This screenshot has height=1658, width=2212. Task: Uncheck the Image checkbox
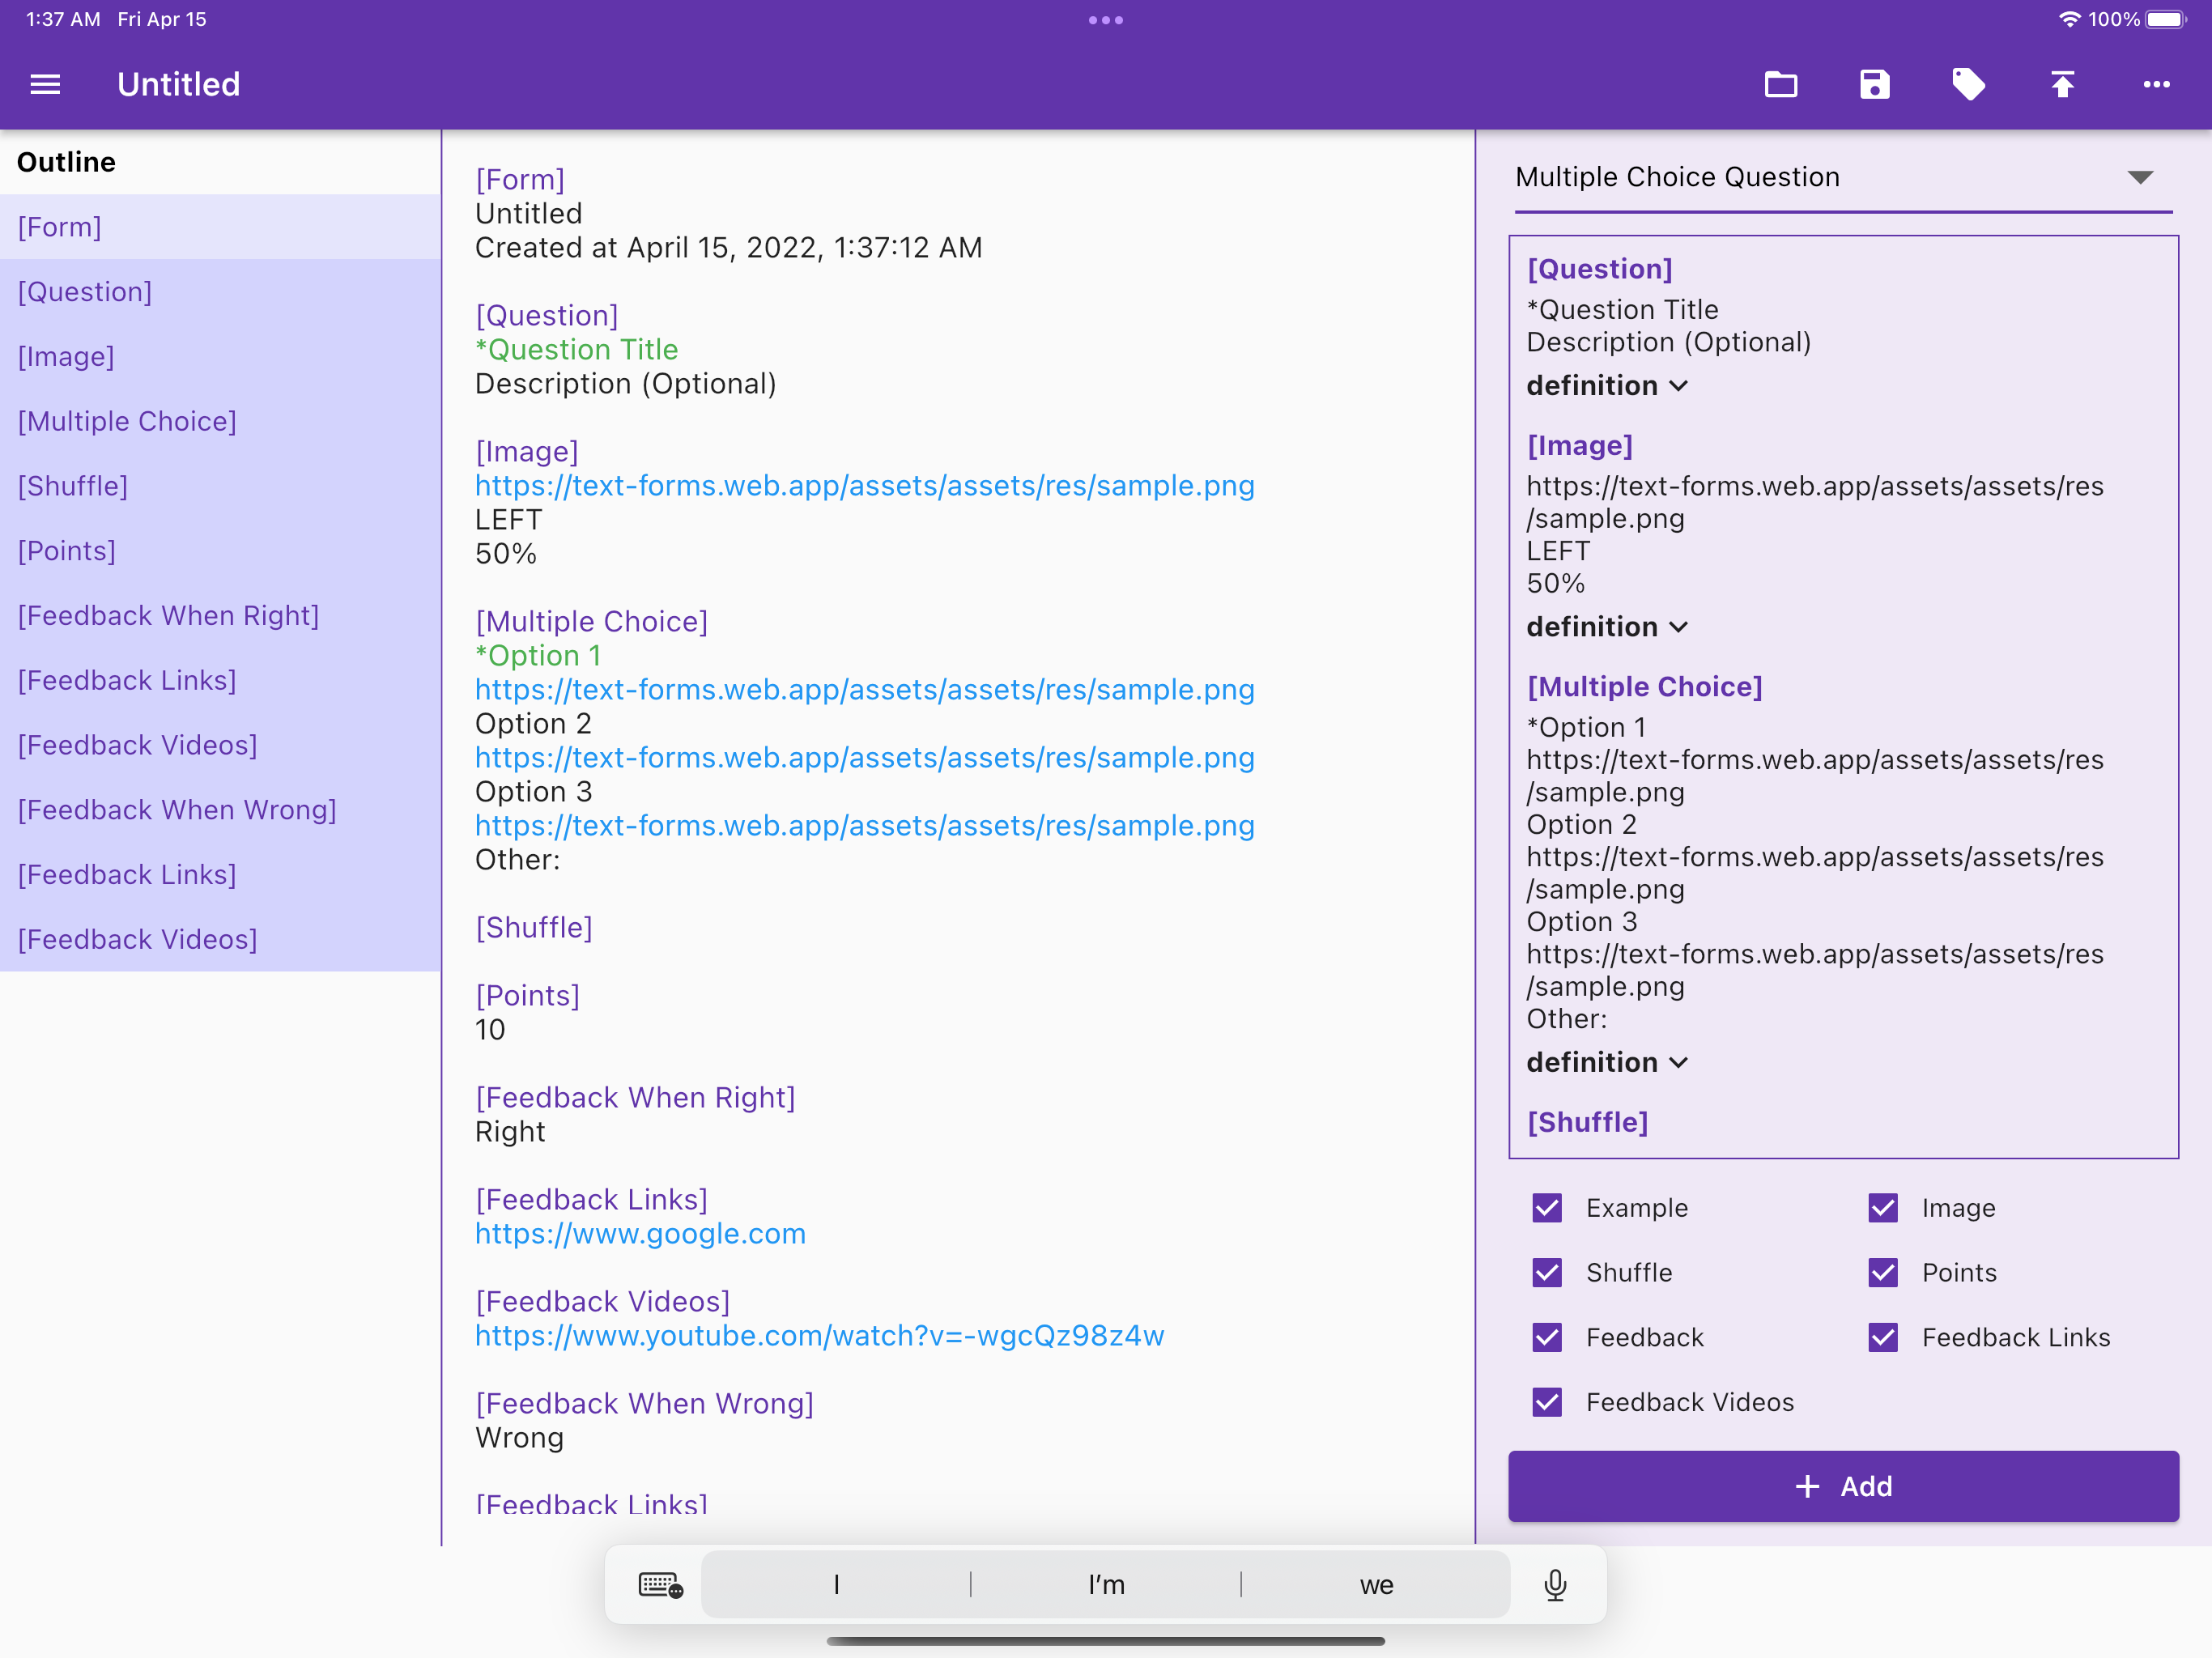[1883, 1208]
